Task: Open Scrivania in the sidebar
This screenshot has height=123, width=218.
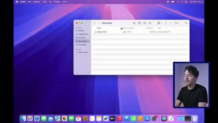Action: click(82, 37)
